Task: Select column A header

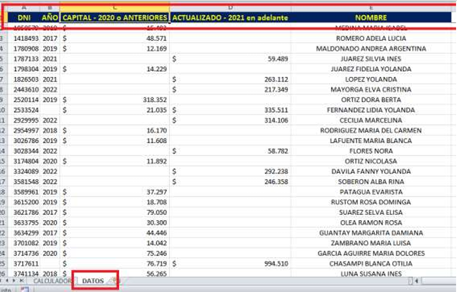Action: coord(24,7)
